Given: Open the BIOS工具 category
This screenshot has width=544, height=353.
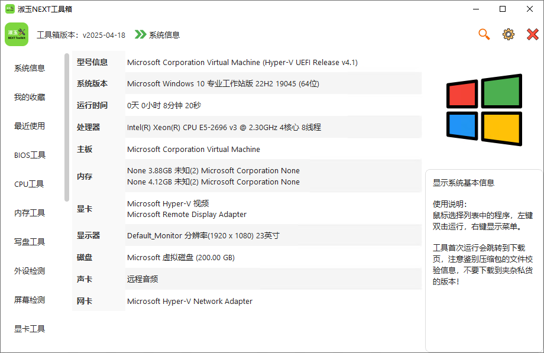Looking at the screenshot, I should point(30,155).
